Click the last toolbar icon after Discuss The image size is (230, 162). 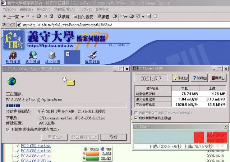tap(155, 16)
